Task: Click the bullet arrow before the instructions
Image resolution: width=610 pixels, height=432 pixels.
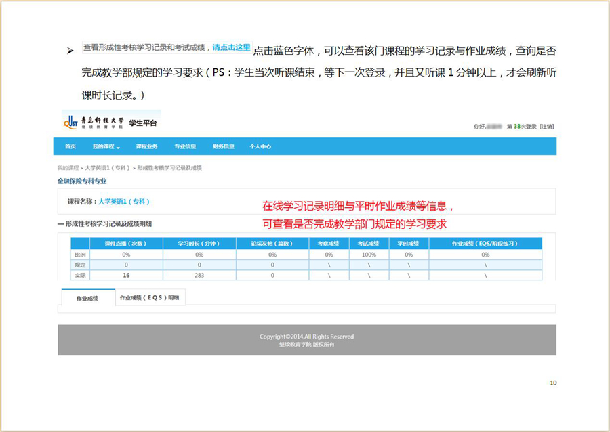Action: pyautogui.click(x=69, y=51)
